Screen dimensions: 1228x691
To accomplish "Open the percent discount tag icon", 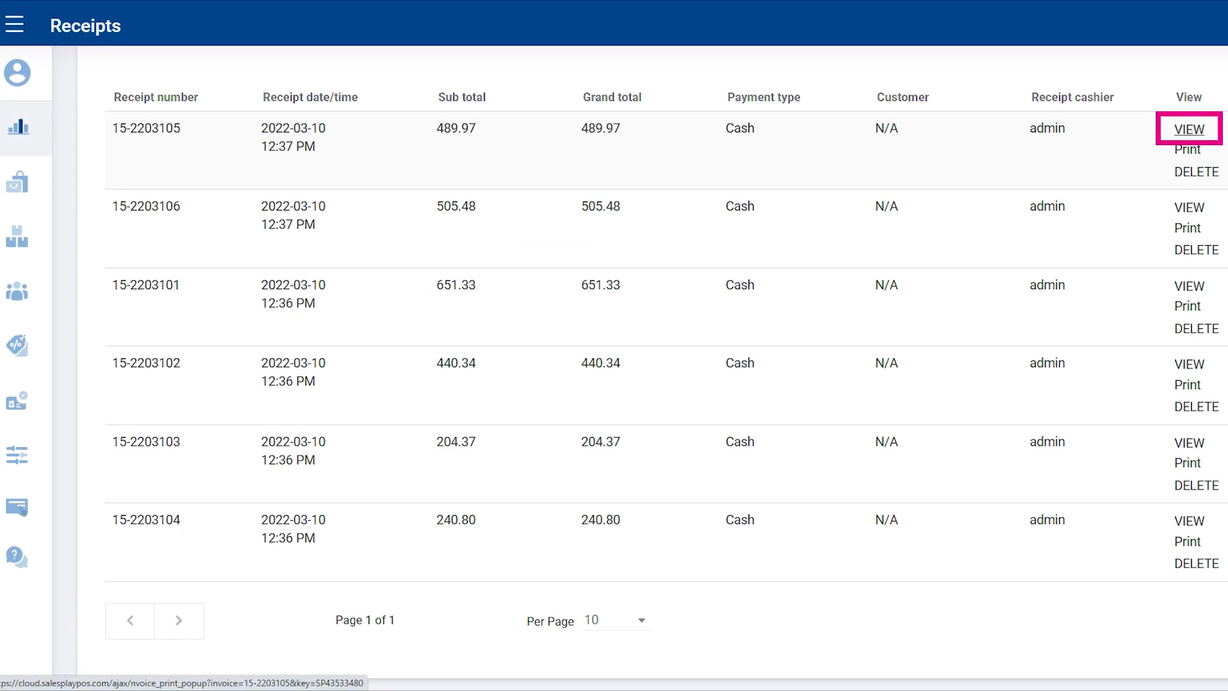I will click(17, 345).
